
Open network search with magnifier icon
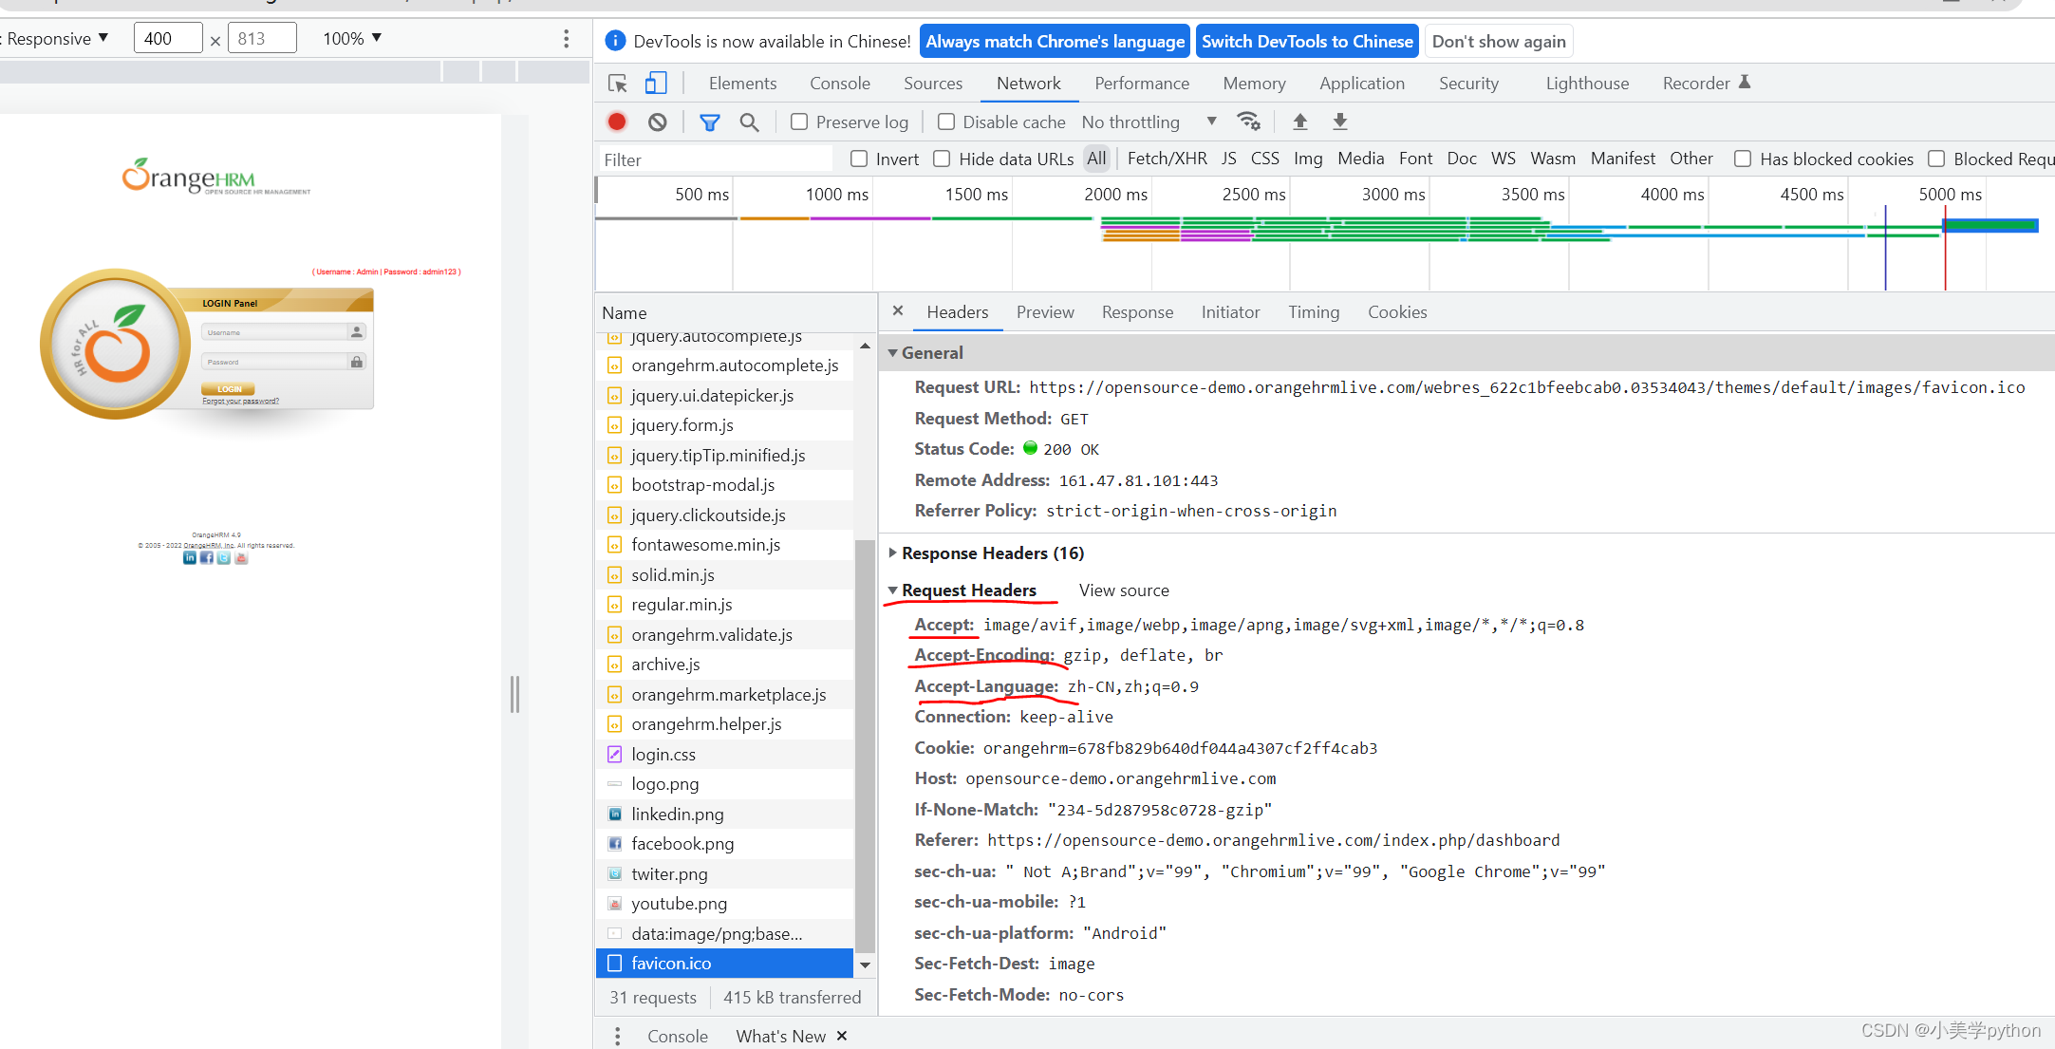click(749, 122)
